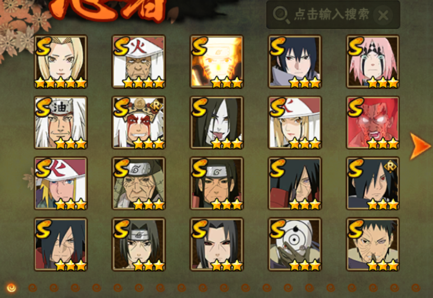The image size is (433, 298).
Task: Focus the 点击输入搜索 search field
Action: pos(333,14)
